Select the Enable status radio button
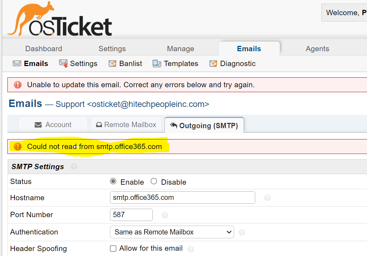 [x=113, y=181]
